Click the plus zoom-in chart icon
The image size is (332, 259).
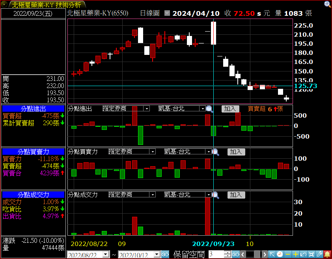click(x=296, y=254)
